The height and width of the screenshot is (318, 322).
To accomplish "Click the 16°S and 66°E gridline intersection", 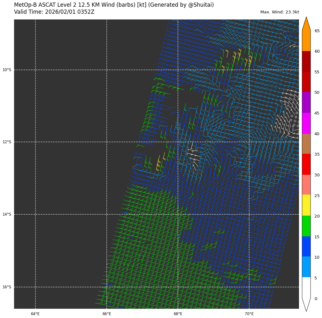I will [107, 287].
